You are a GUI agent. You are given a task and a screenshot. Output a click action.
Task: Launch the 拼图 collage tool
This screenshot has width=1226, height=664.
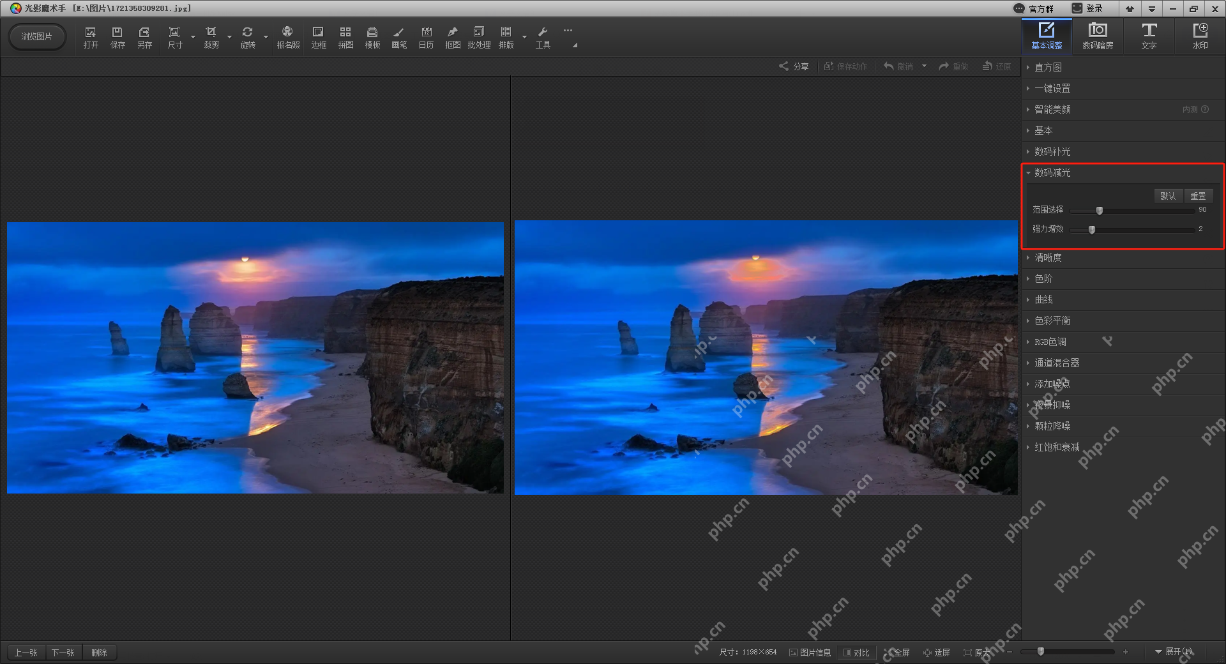[x=345, y=38]
